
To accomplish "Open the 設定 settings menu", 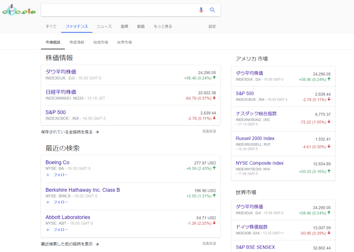I will 212,27.
